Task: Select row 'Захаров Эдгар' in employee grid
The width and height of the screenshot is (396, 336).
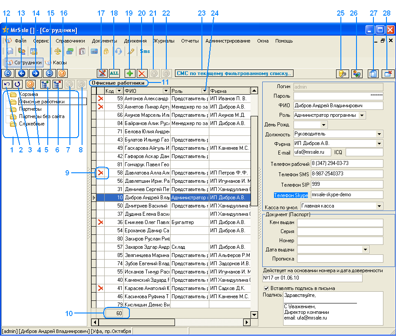Action: point(174,247)
